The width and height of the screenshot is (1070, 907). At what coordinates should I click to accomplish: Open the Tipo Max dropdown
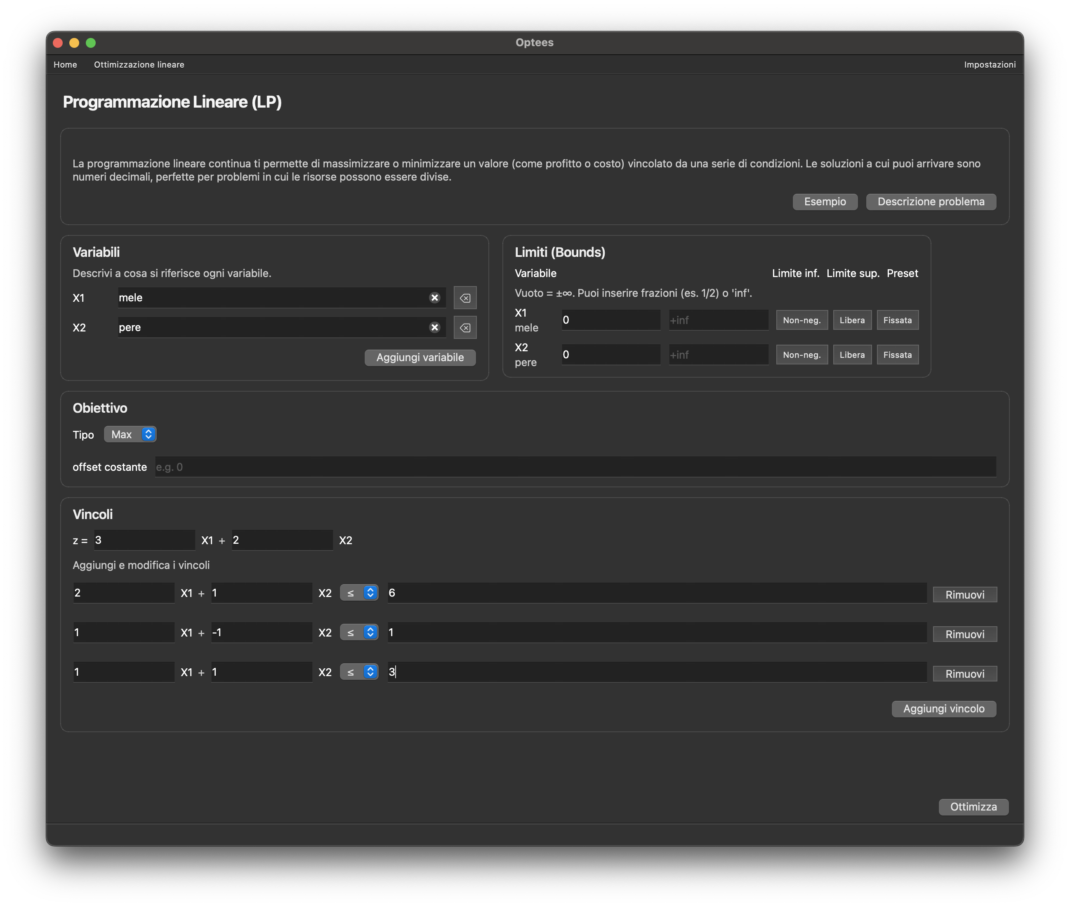(x=130, y=435)
